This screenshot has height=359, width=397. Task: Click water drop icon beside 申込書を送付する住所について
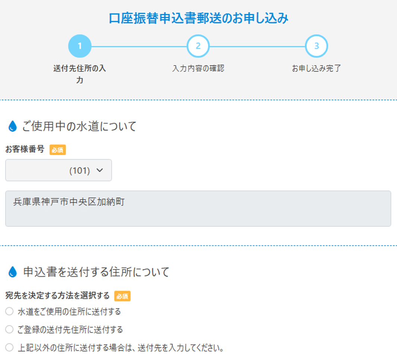click(x=13, y=272)
